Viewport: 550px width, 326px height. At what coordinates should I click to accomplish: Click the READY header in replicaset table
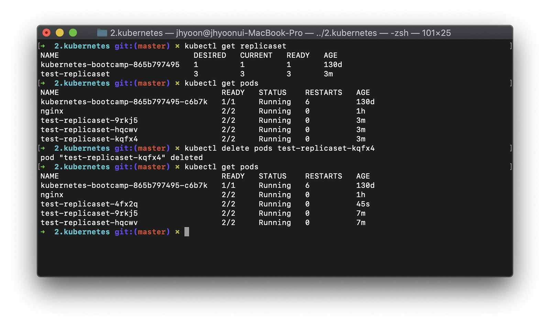298,55
